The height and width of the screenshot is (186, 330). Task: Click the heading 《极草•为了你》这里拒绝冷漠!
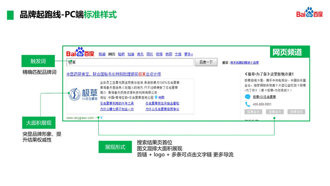coord(269,74)
